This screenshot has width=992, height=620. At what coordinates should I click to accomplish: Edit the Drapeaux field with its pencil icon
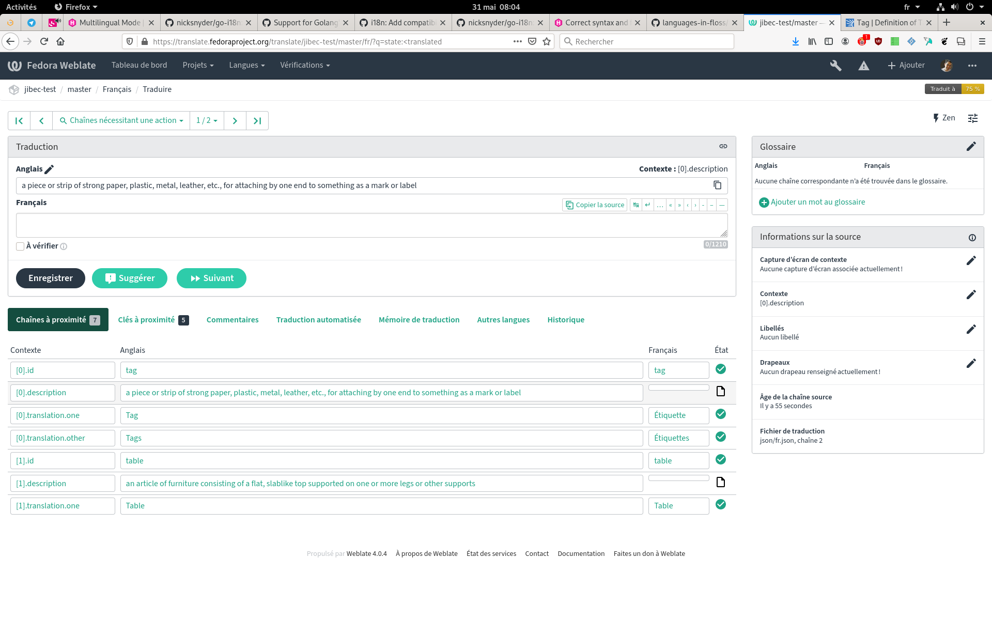(x=972, y=363)
